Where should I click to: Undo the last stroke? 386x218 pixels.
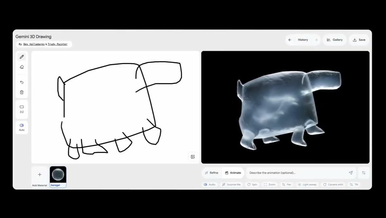(22, 82)
